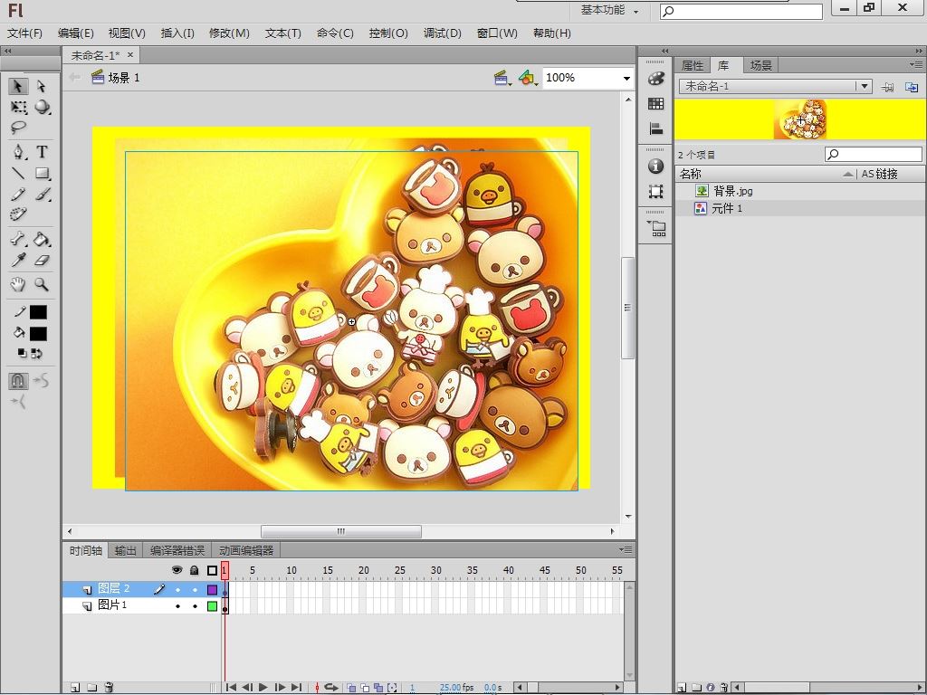Toggle lock dot of 图层 2
This screenshot has width=927, height=695.
point(195,589)
